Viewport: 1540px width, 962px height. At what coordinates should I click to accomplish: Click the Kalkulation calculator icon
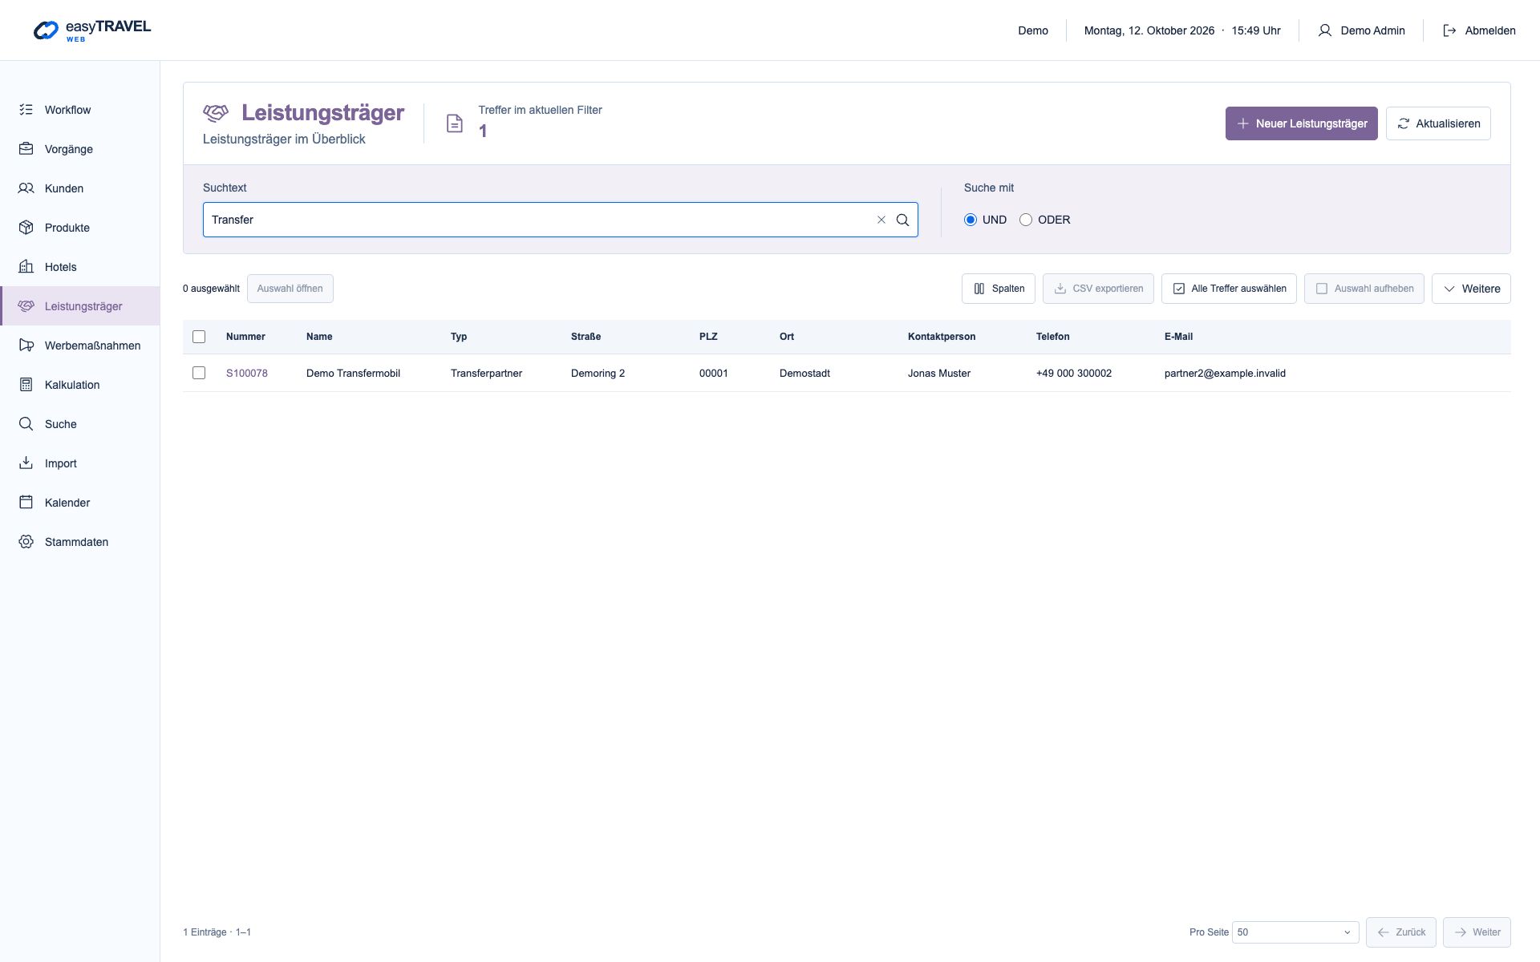[x=26, y=385]
